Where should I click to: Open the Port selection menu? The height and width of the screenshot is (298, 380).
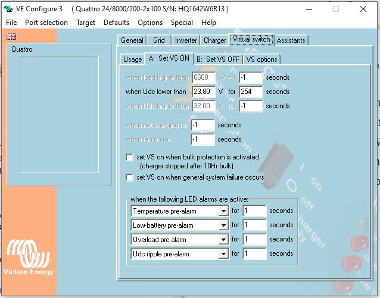click(46, 23)
